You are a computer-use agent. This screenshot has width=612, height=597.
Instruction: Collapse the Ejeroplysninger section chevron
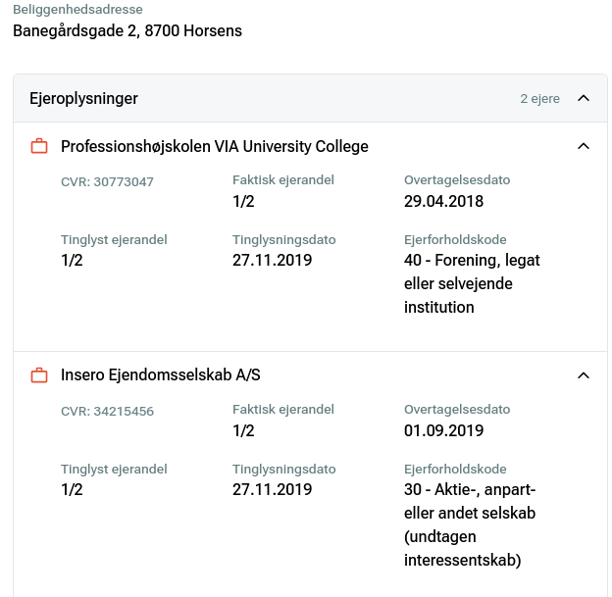pos(584,99)
